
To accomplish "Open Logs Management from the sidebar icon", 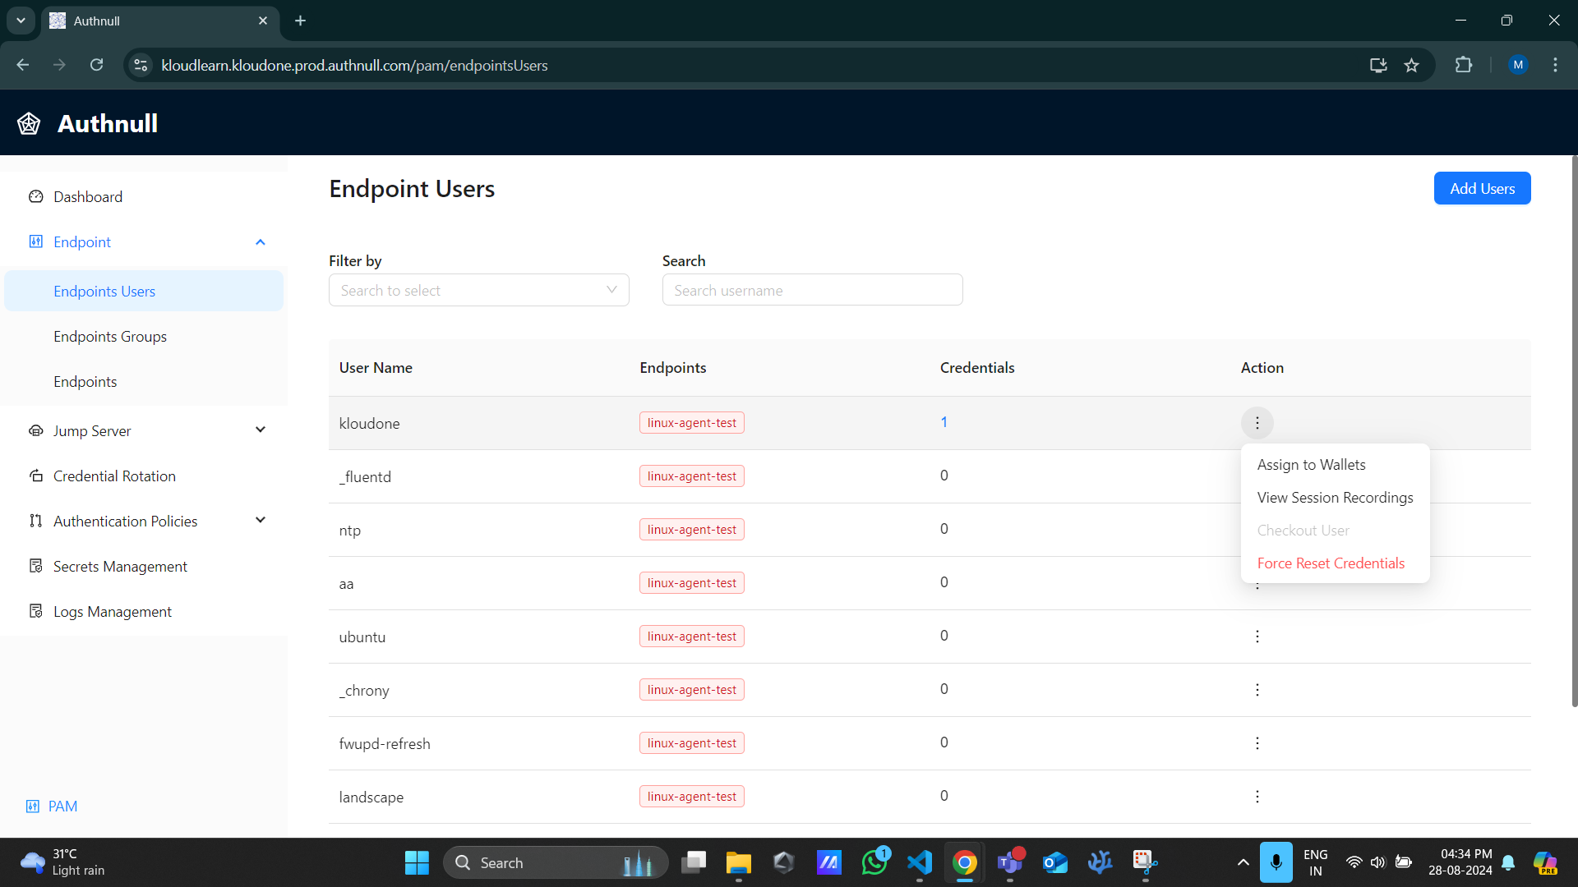I will [36, 611].
